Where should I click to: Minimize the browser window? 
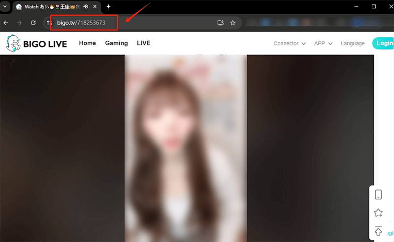pyautogui.click(x=356, y=6)
